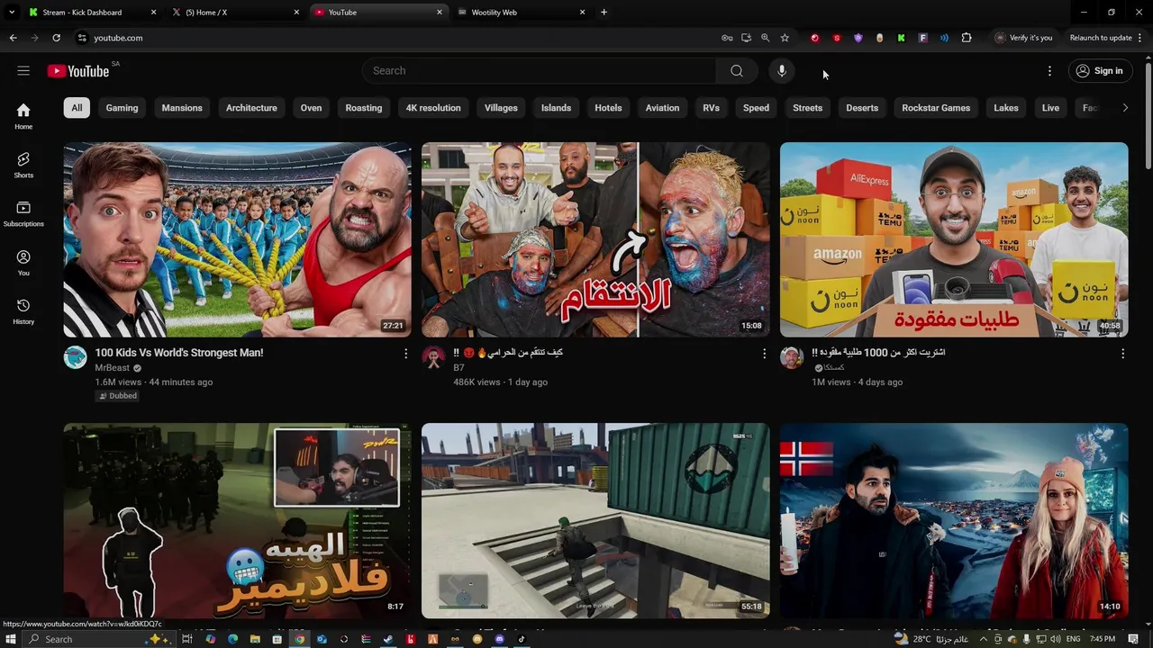Click the youtube.com address bar
The width and height of the screenshot is (1153, 648).
pyautogui.click(x=396, y=38)
